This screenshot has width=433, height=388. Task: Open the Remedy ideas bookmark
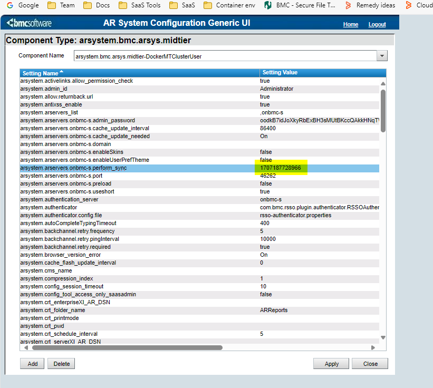pyautogui.click(x=369, y=5)
